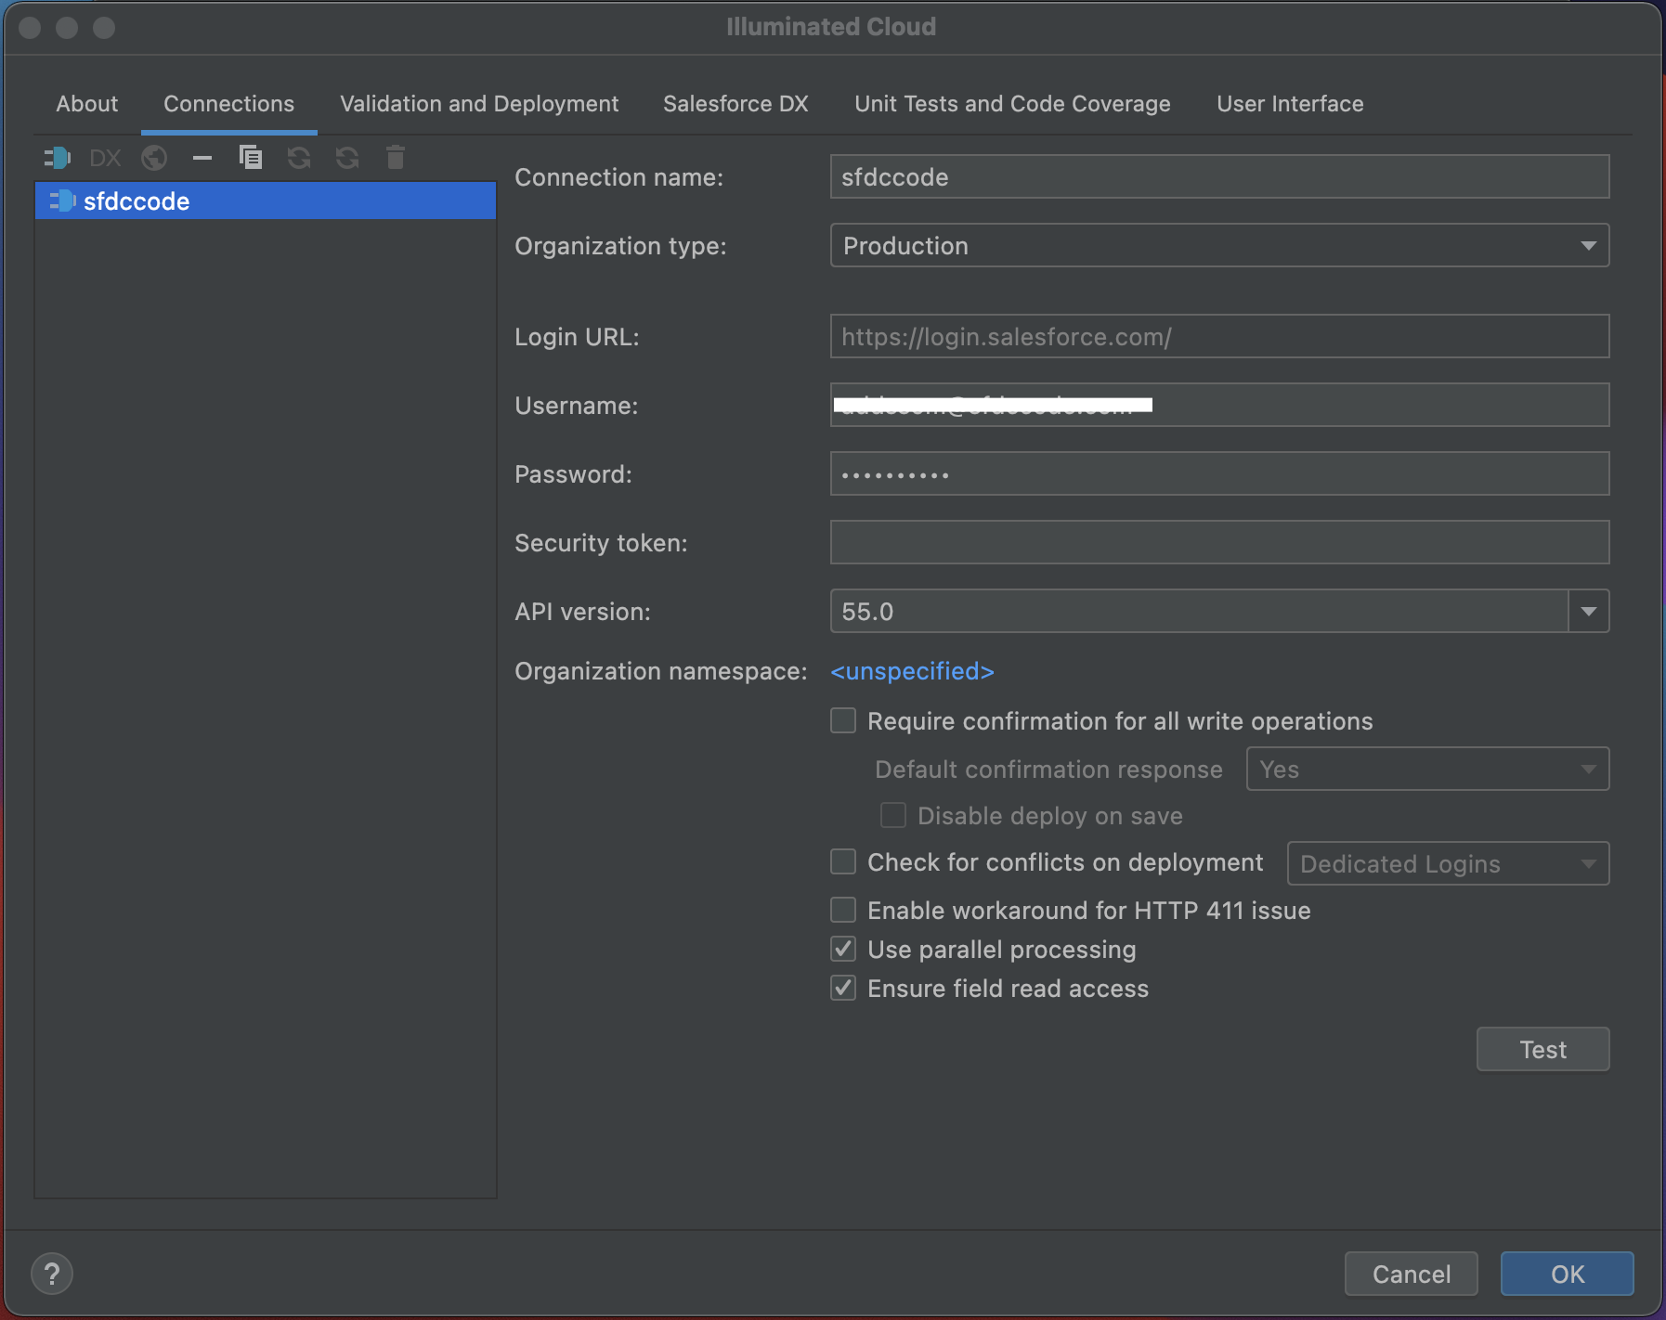The width and height of the screenshot is (1666, 1320).
Task: Confirm settings with OK button
Action: click(x=1568, y=1274)
